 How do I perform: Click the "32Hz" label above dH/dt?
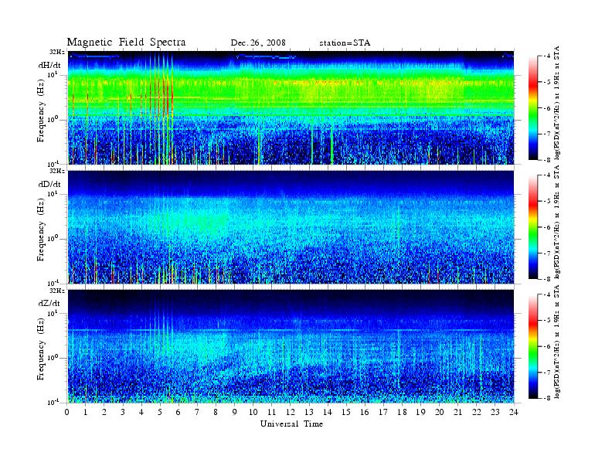(x=57, y=52)
